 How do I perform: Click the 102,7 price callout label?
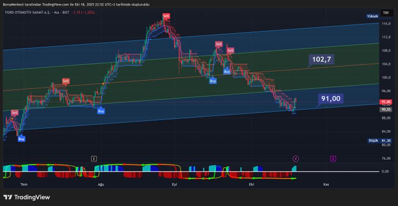coord(321,60)
